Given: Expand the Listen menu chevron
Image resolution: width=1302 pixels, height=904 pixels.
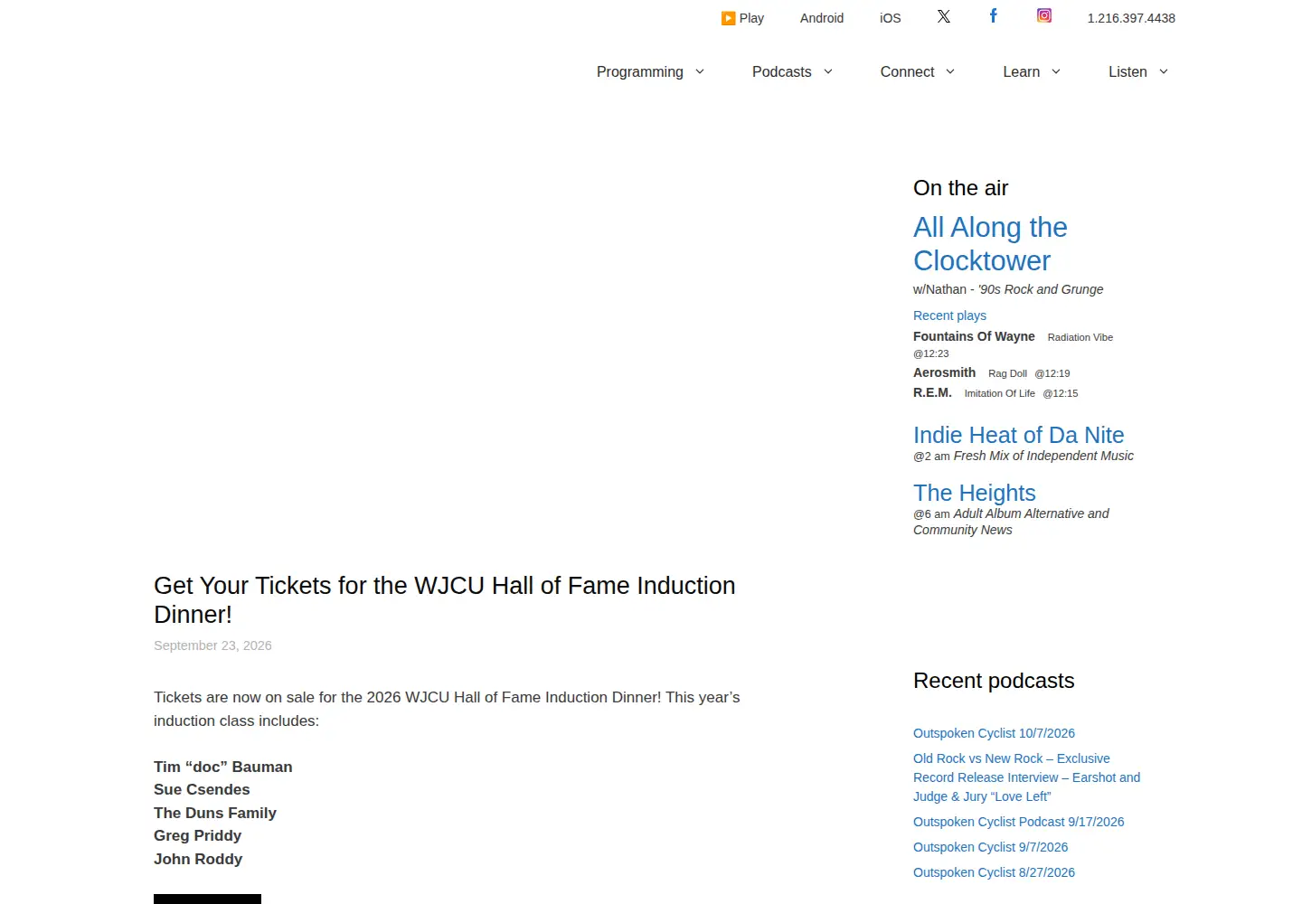Looking at the screenshot, I should (x=1164, y=72).
